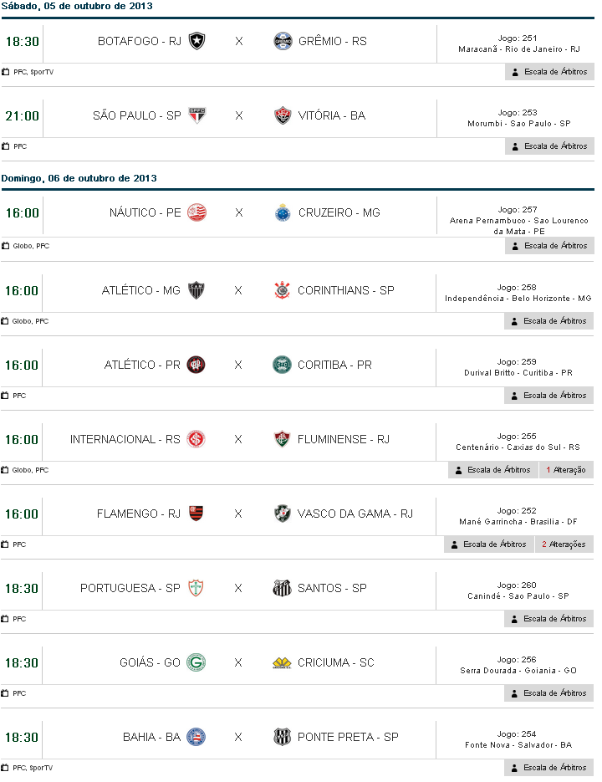Click the Internacional club crest

tap(196, 439)
